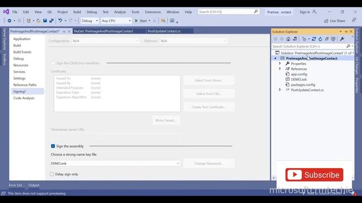Image resolution: width=362 pixels, height=203 pixels.
Task: Open the Build Events settings page
Action: pos(22,52)
